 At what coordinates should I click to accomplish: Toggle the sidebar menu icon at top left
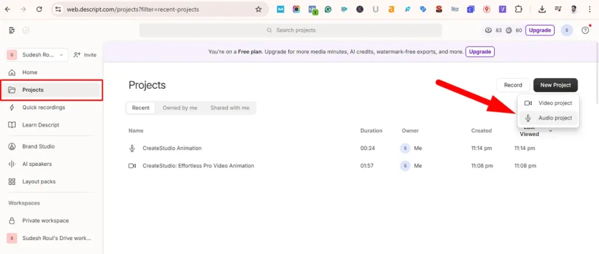(12, 30)
